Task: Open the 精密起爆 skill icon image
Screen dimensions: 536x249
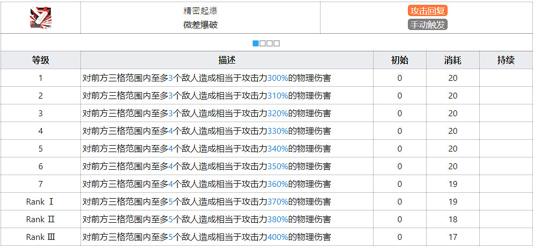Action: (41, 18)
